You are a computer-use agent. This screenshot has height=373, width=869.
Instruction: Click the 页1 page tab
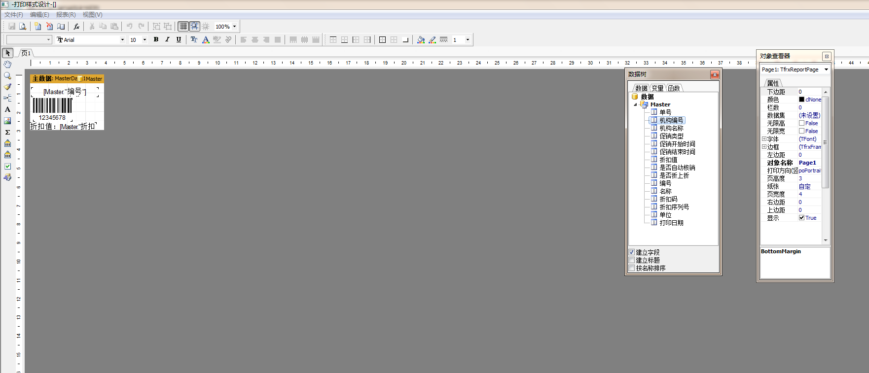[26, 53]
